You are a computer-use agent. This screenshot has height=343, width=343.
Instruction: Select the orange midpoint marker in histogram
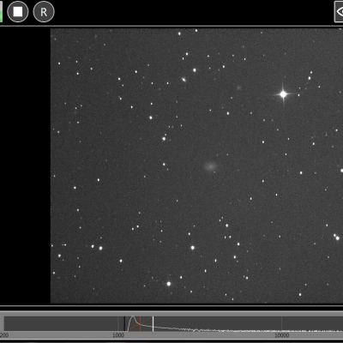click(141, 323)
